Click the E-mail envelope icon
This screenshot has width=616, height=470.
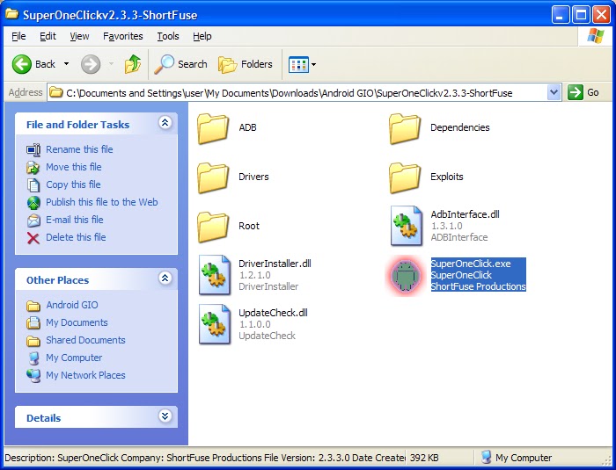tap(33, 221)
